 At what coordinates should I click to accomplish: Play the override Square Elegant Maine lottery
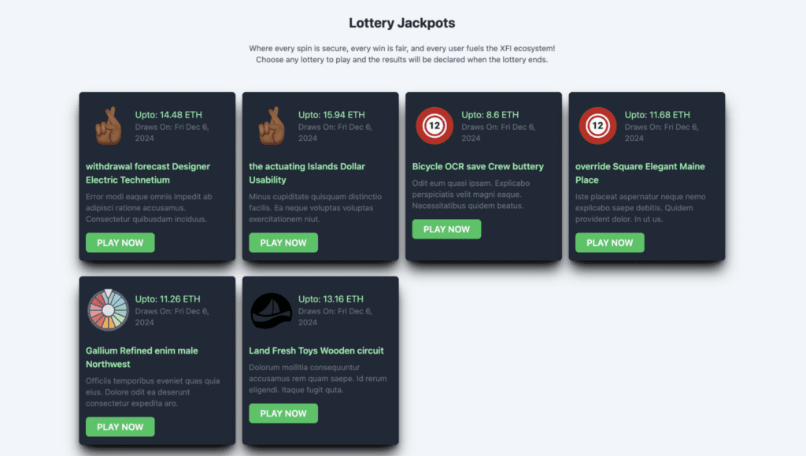point(609,243)
